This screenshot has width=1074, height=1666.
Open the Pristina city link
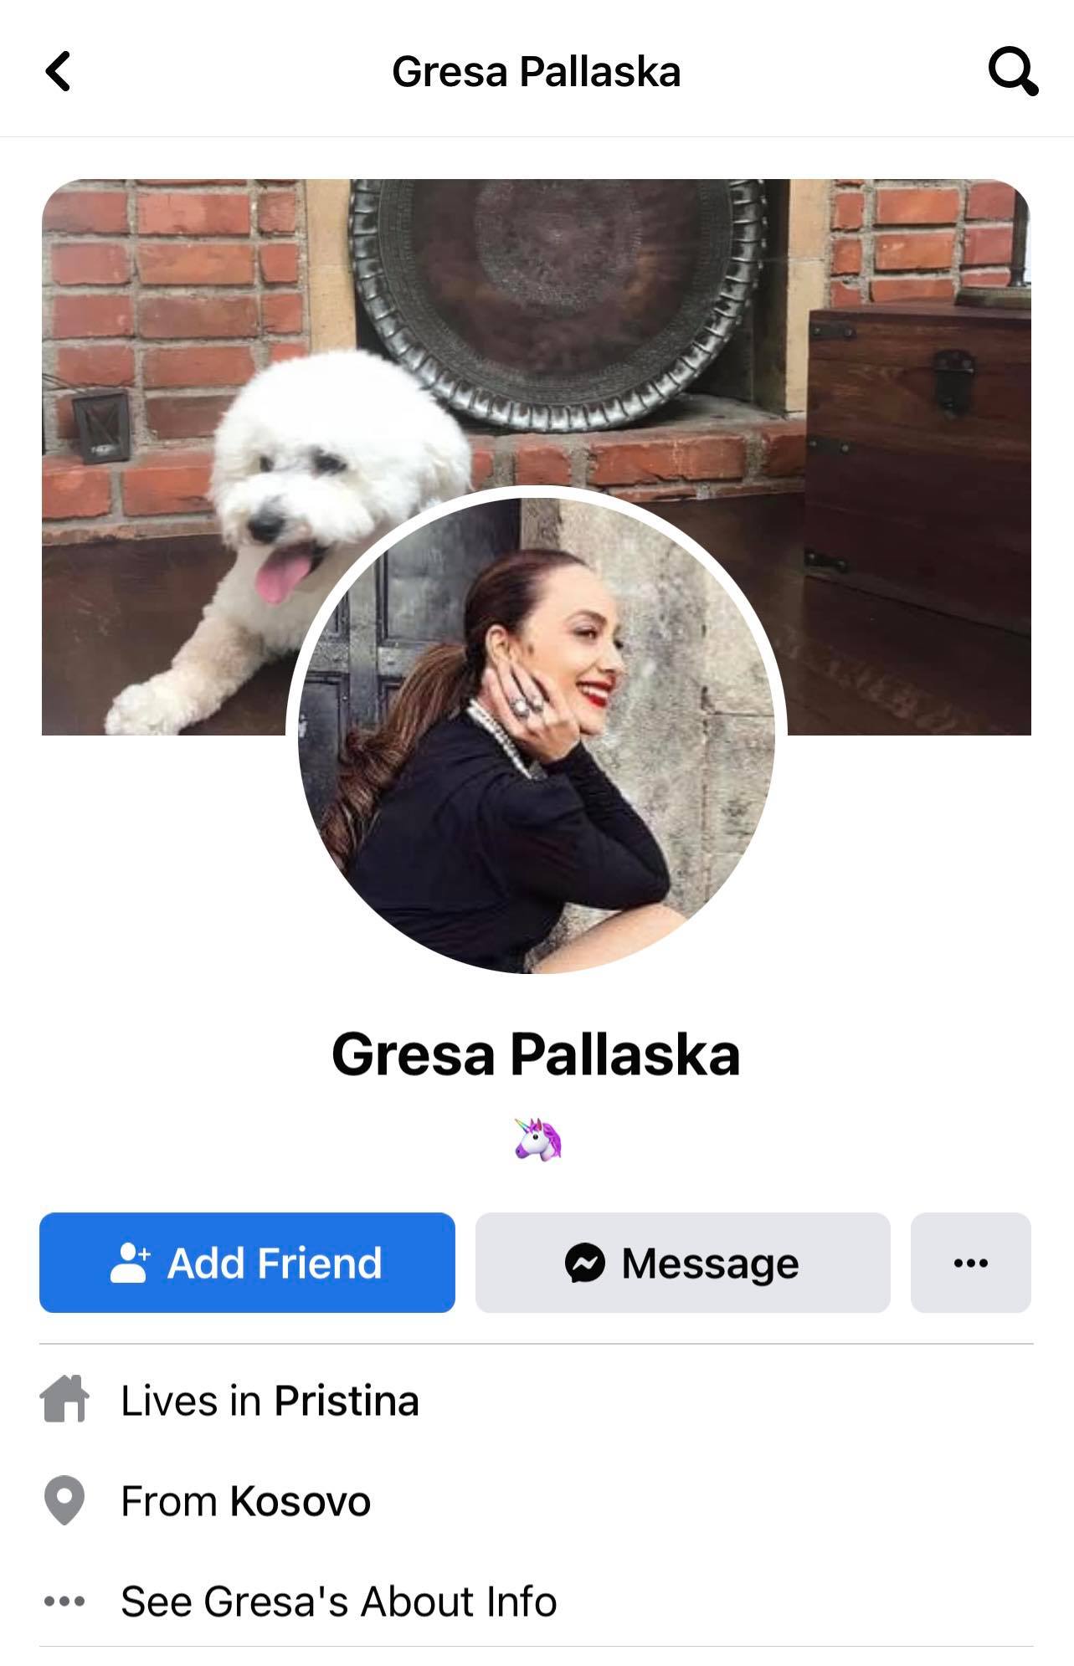(x=347, y=1401)
